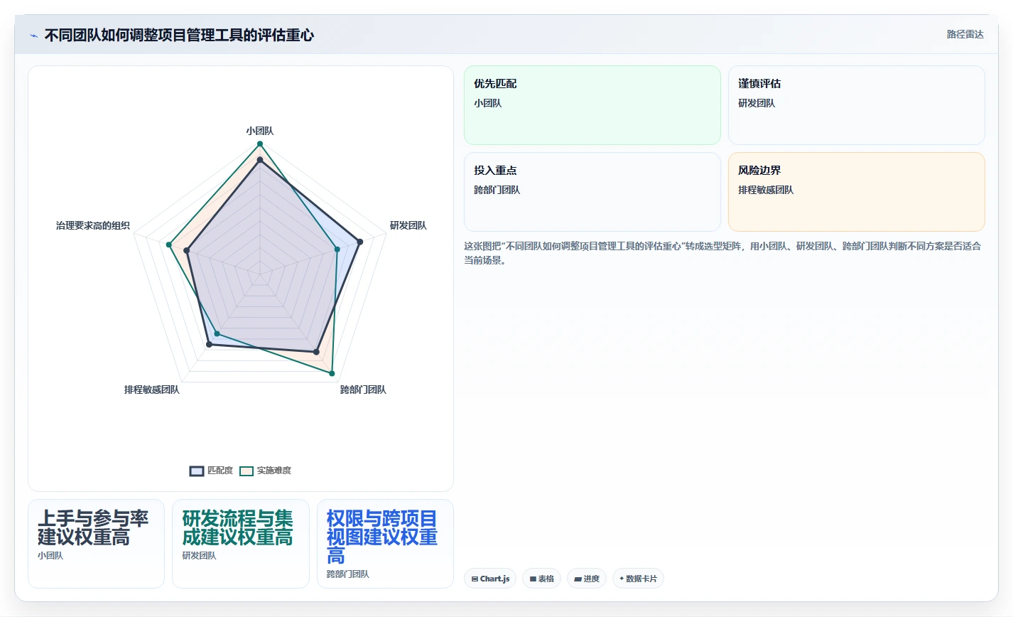Open the green 优先匹配 card
Viewport: 1013px width, 617px height.
point(592,105)
